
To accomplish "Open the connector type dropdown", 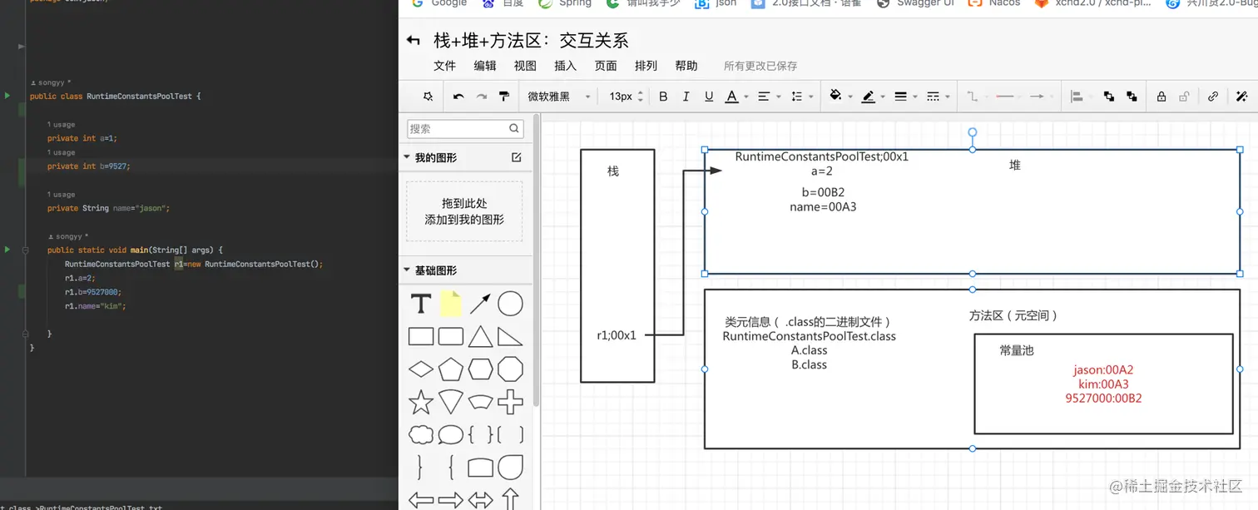I will (x=977, y=97).
